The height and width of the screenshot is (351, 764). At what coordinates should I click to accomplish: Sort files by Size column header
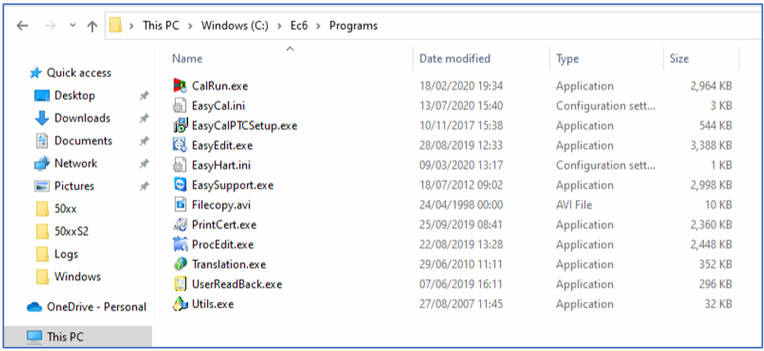click(x=679, y=59)
